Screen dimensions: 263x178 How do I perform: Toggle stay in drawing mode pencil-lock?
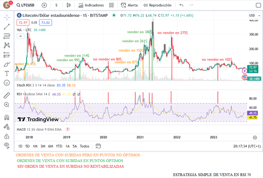coord(7,127)
